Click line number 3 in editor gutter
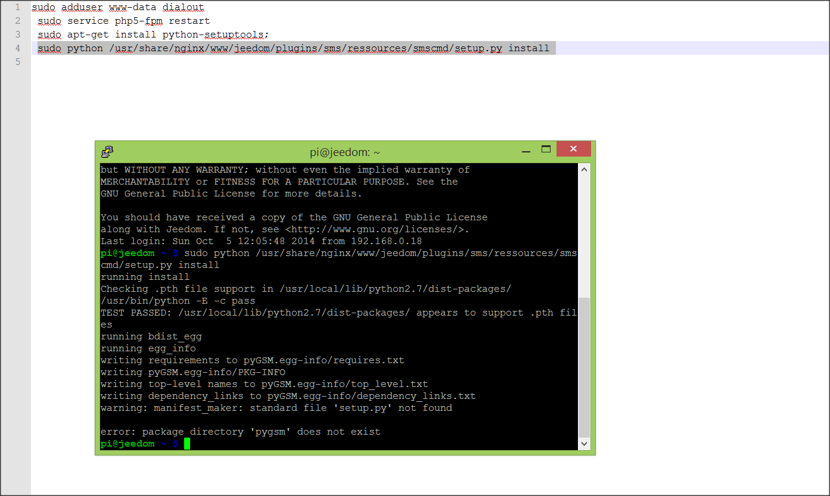 [x=18, y=35]
